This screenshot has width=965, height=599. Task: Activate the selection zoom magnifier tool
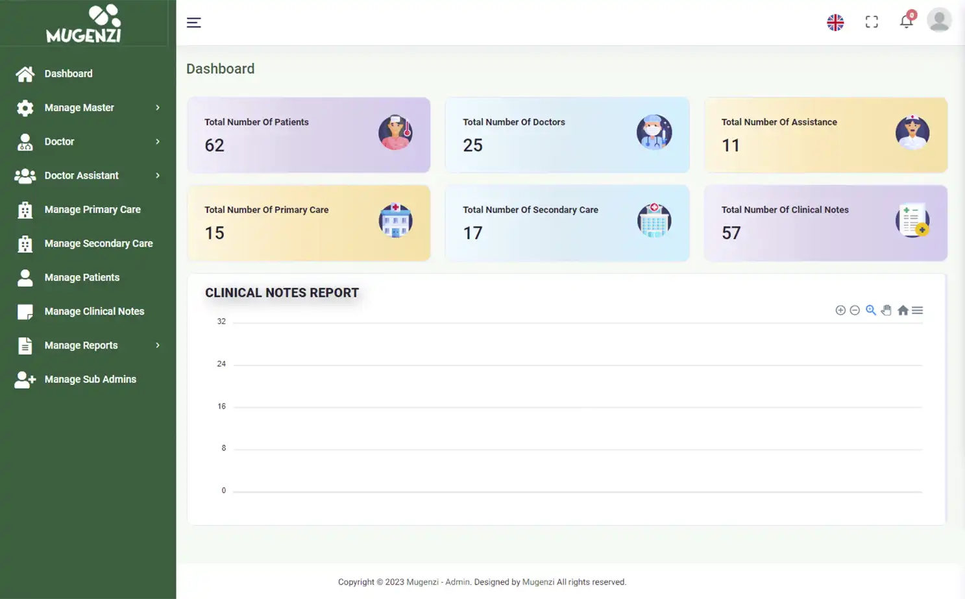(870, 310)
